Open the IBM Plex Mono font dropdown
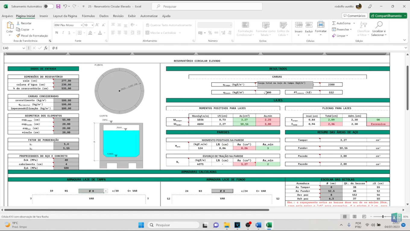This screenshot has height=231, width=410. click(81, 25)
